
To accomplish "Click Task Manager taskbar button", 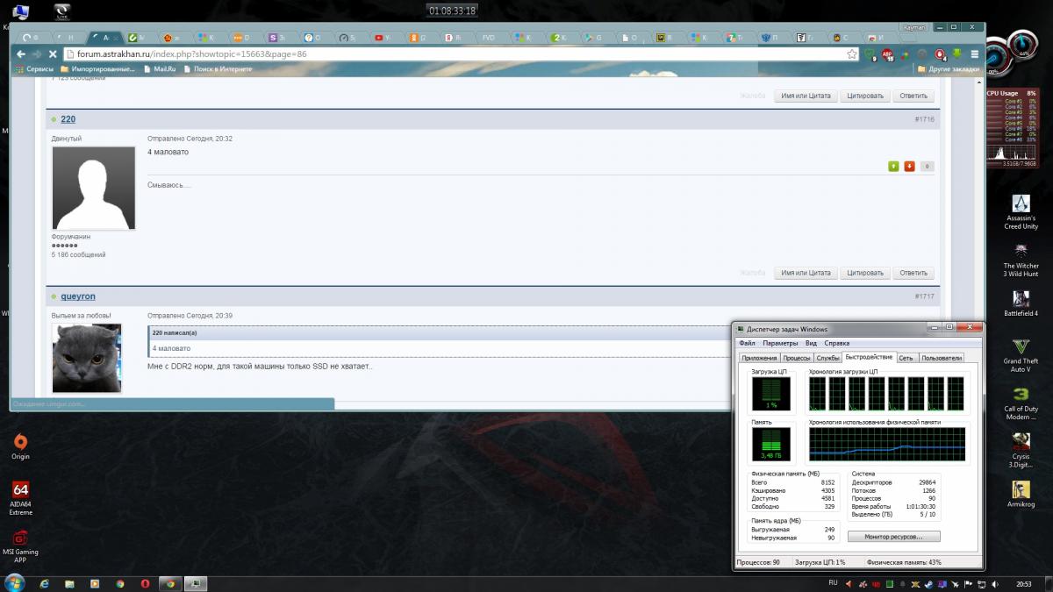I will point(196,583).
